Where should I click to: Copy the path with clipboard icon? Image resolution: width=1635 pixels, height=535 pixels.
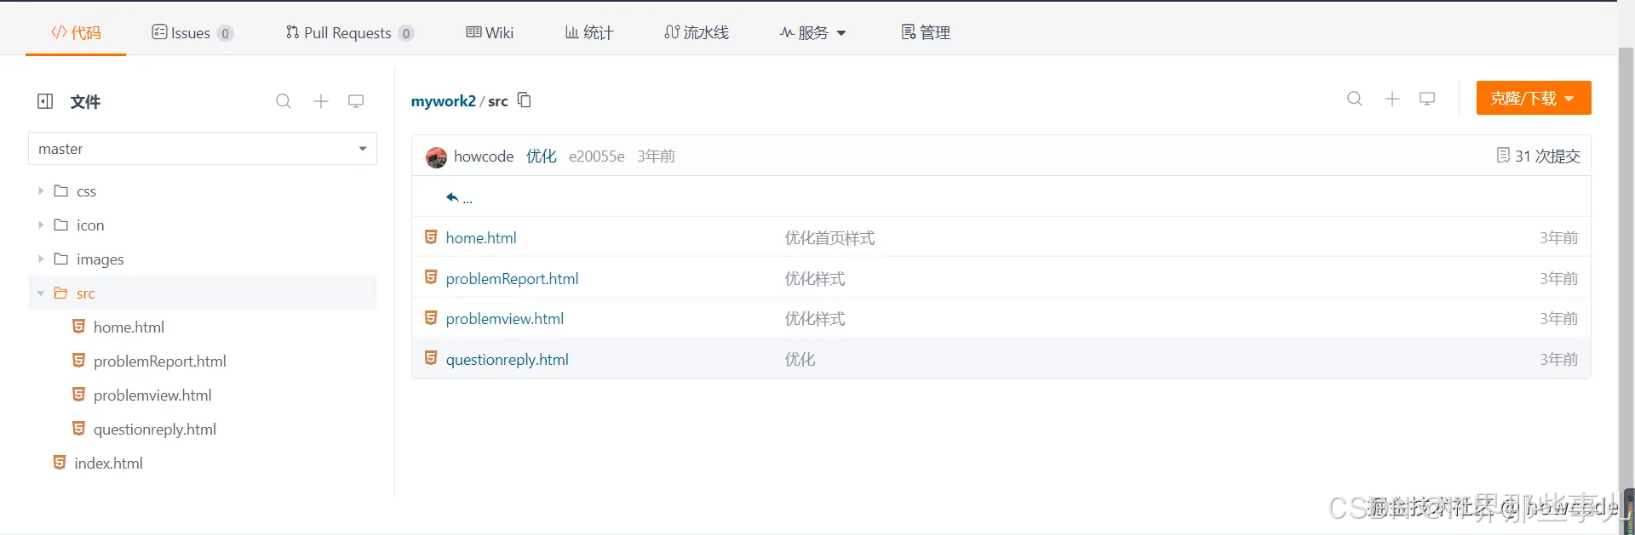click(x=525, y=100)
